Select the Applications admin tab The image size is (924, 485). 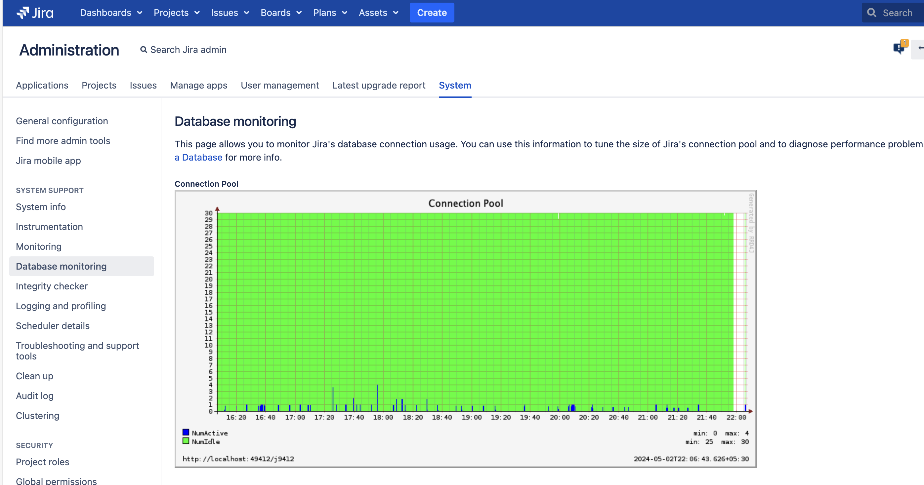42,85
